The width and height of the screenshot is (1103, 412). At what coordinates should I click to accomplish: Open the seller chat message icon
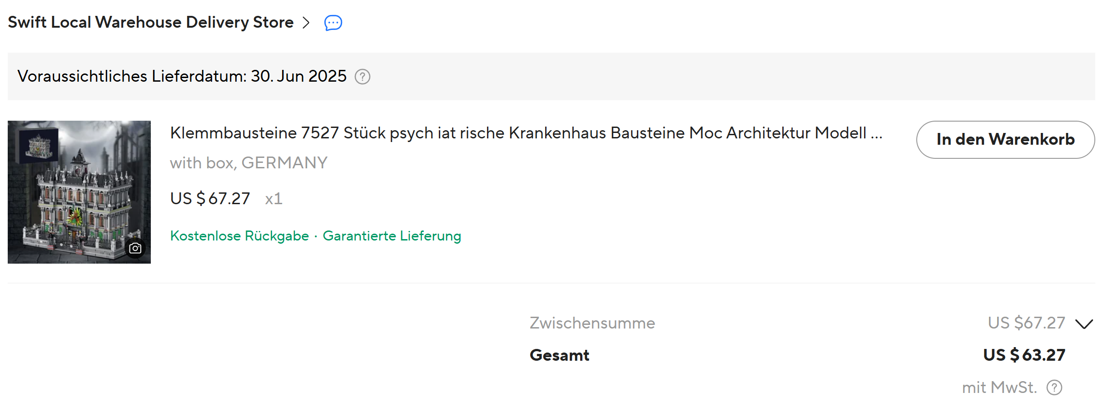[x=333, y=22]
